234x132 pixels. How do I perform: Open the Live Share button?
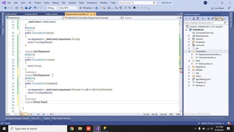tap(217, 8)
